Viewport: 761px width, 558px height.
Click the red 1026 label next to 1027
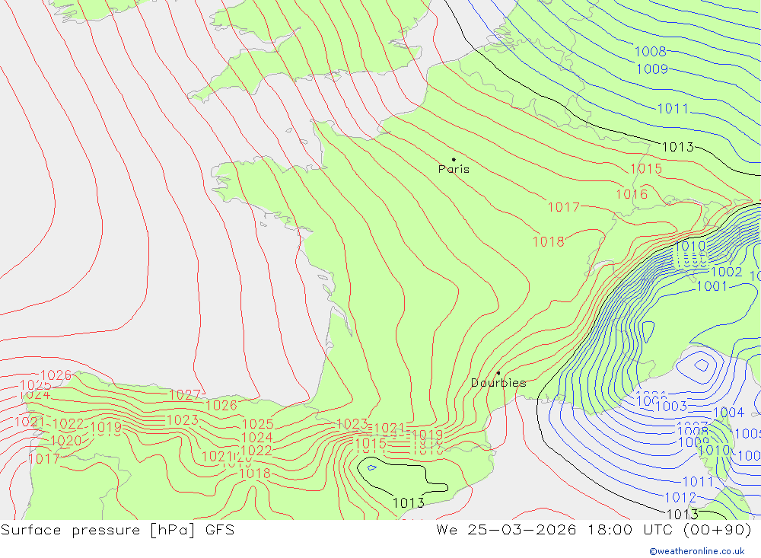pos(221,406)
